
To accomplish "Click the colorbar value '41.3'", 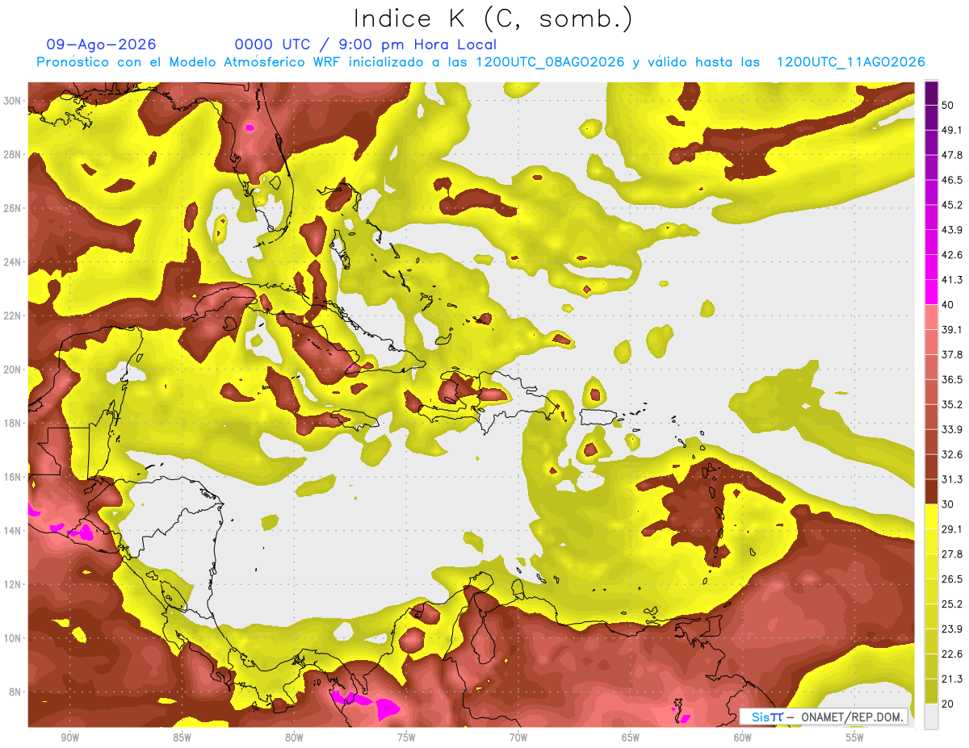I will click(951, 280).
